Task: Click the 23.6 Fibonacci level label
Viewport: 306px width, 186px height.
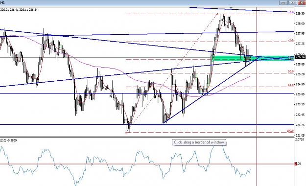Action: 291,40
